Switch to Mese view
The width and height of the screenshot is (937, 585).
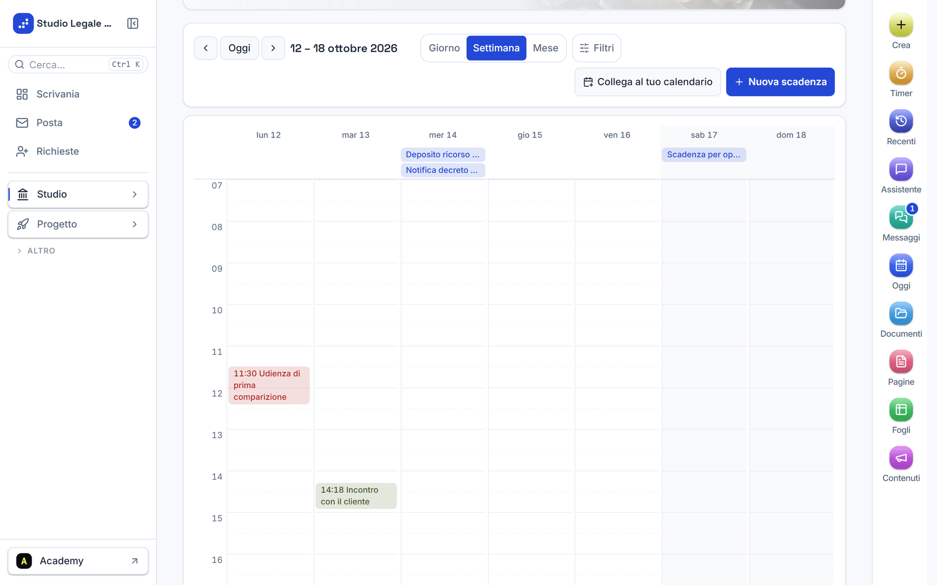[545, 48]
